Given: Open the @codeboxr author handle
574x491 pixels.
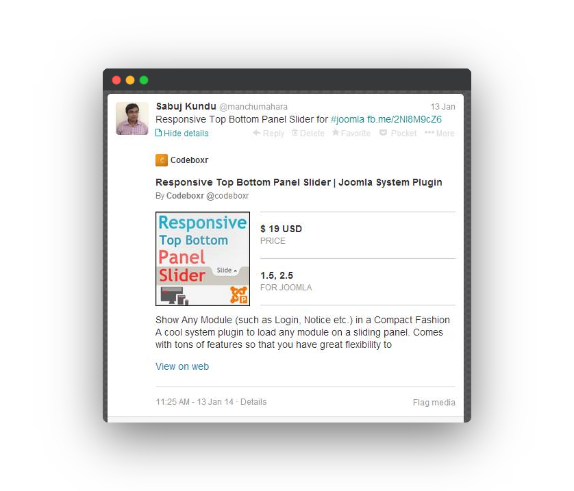Looking at the screenshot, I should [227, 196].
